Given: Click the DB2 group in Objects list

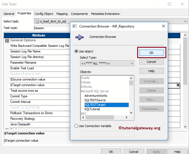Looking at the screenshot, I should (83, 114).
